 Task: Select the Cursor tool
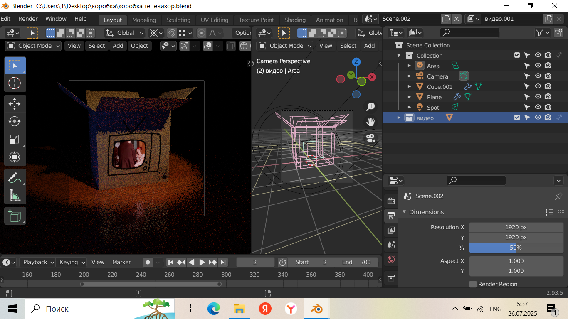pos(15,83)
